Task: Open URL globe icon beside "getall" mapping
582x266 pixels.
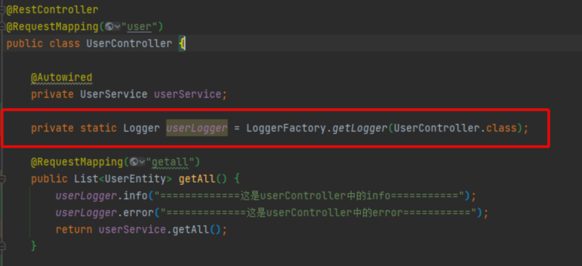Action: click(134, 162)
